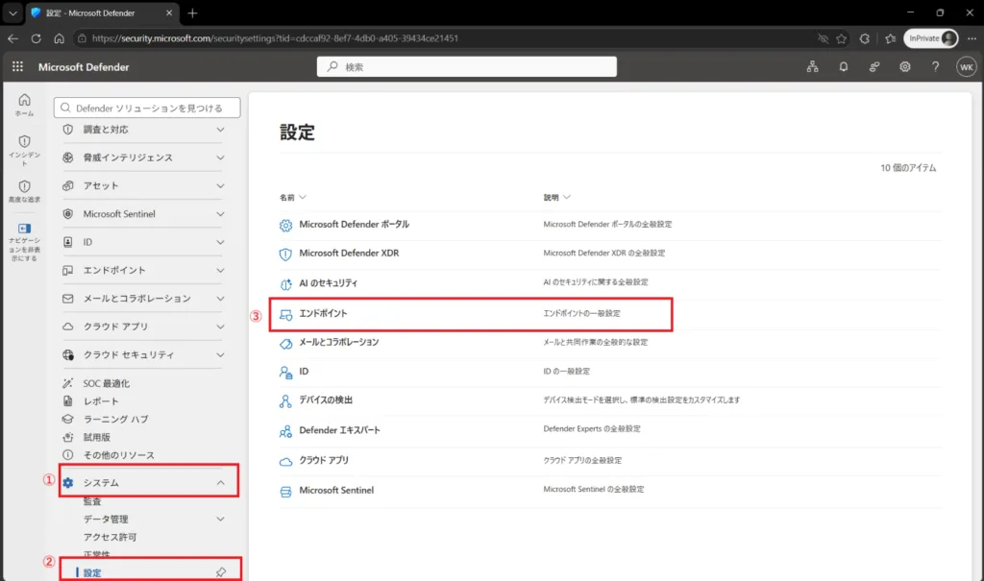This screenshot has height=581, width=984.
Task: Open その他のリソース in navigation
Action: click(118, 455)
